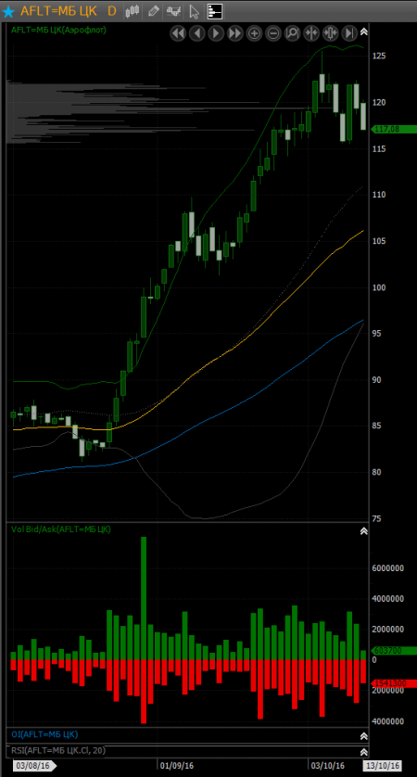Screen dimensions: 417x777
Task: Select the cursor pointer tool
Action: (195, 11)
